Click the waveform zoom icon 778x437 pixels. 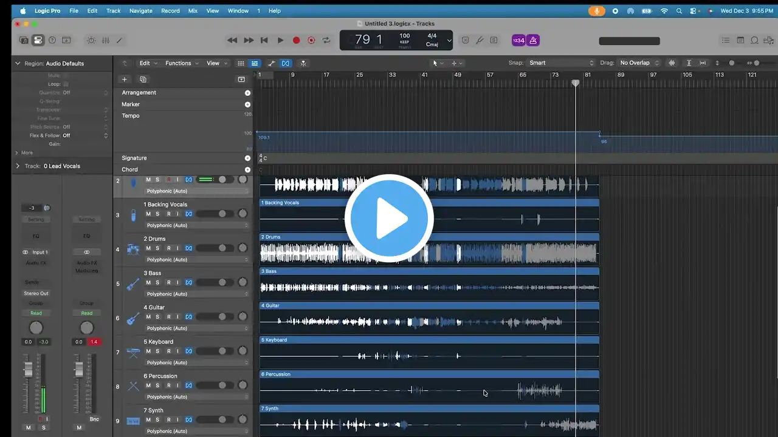[672, 63]
